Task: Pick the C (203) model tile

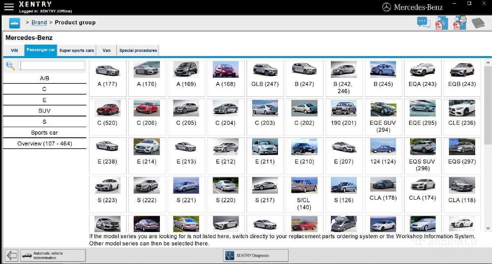Action: 265,117
